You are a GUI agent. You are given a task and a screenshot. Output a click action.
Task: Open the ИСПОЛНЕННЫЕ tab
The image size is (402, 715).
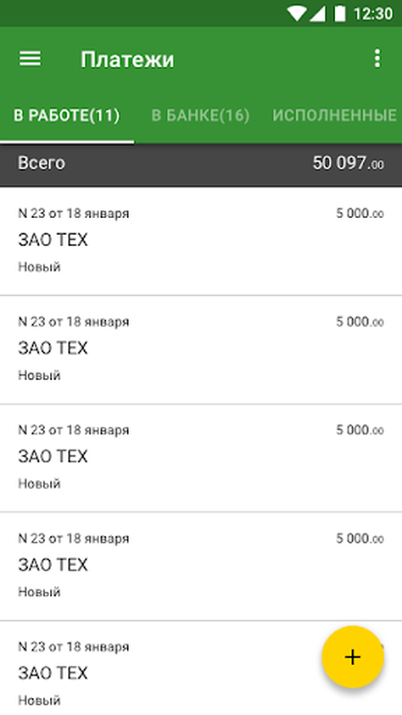tap(334, 116)
